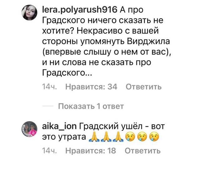Image resolution: width=206 pixels, height=187 pixels.
Task: Click the third praying hands emoji
Action: pos(118,137)
